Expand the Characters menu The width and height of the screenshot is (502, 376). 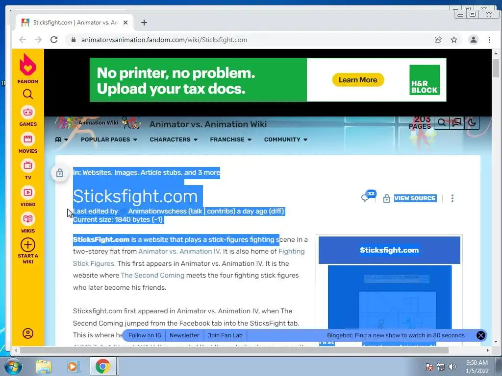coord(174,140)
